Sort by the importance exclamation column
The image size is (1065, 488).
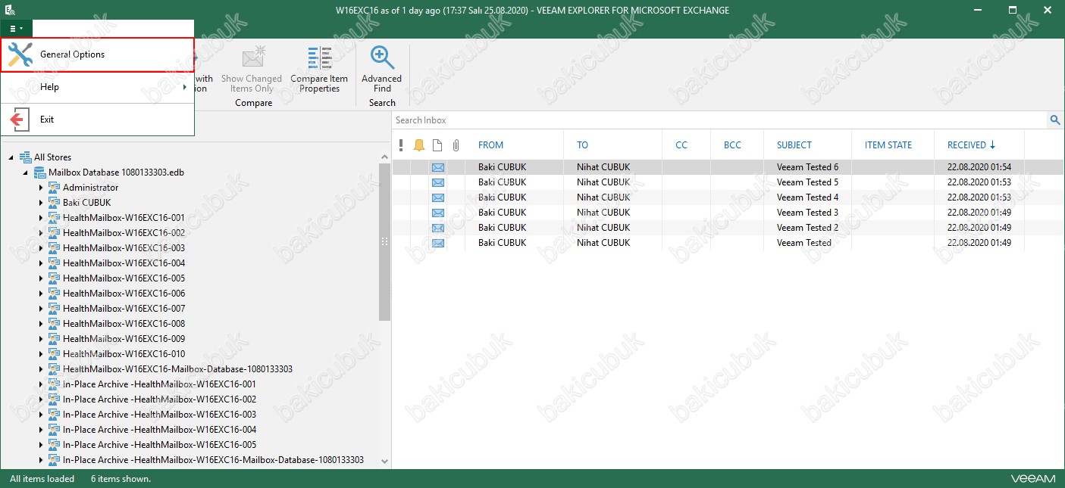click(x=401, y=145)
